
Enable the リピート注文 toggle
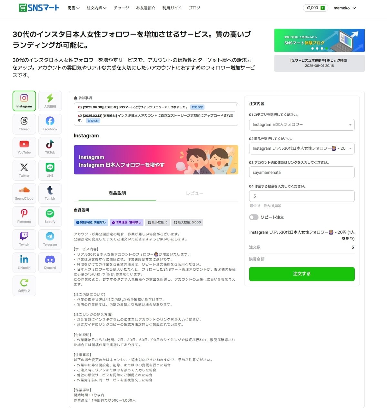(254, 217)
